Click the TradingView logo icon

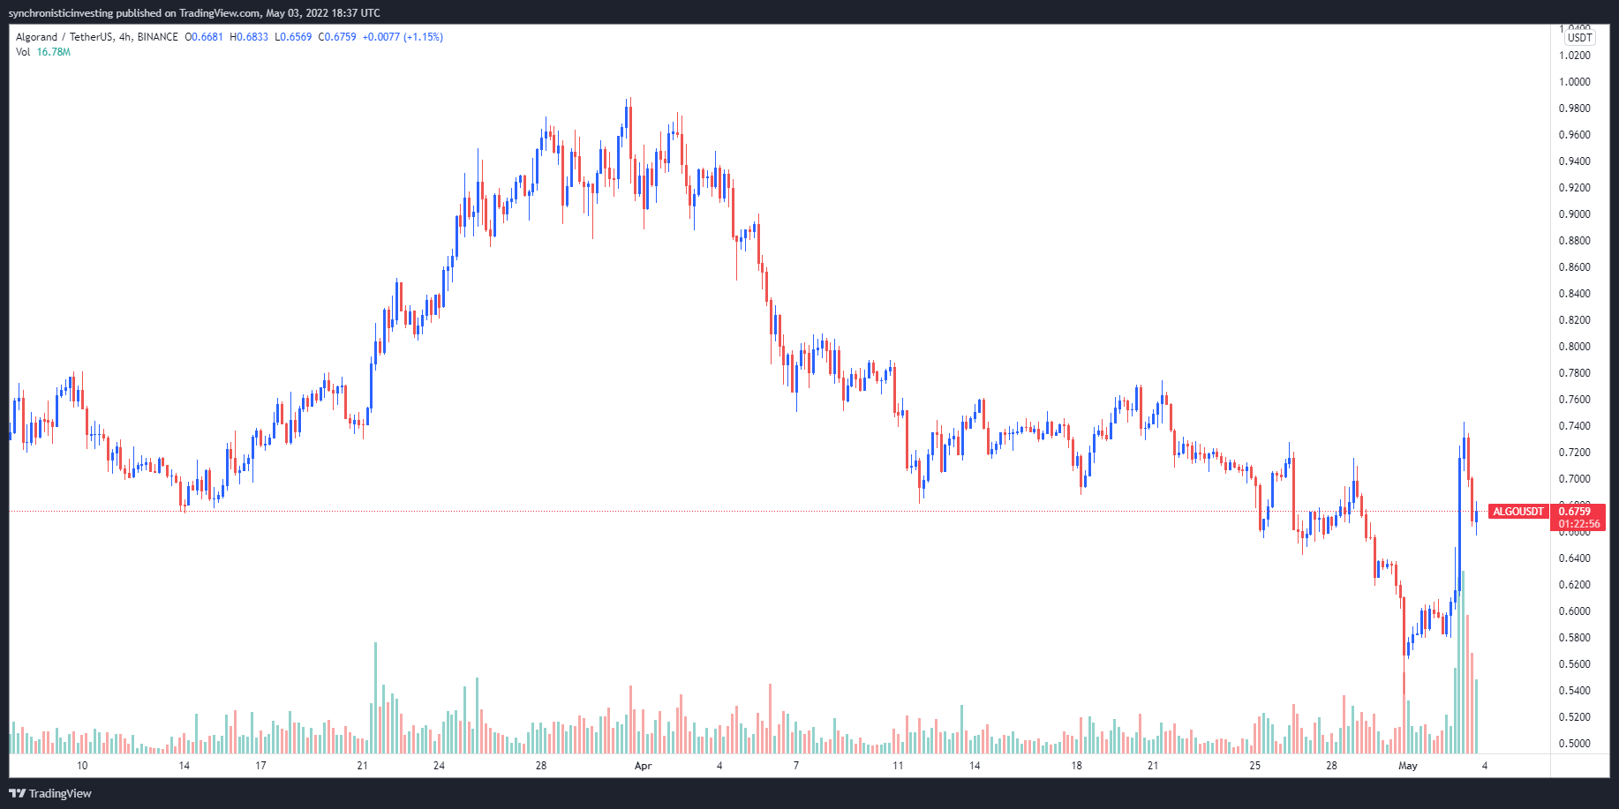[17, 793]
